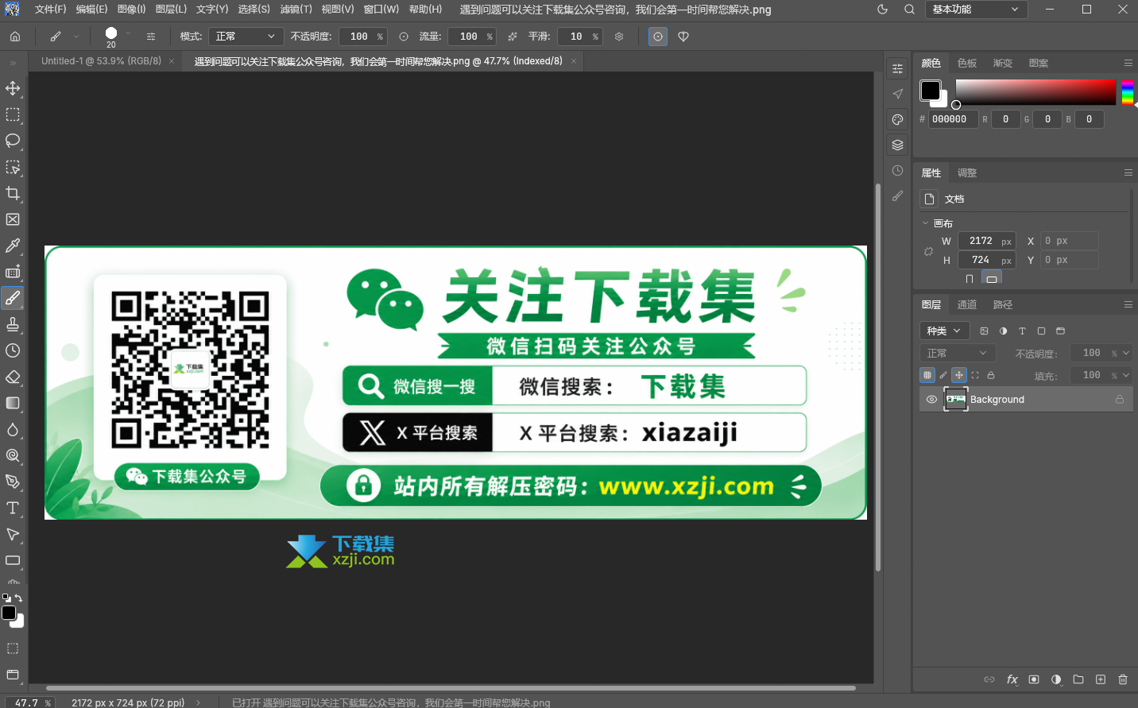Switch to the 通道 tab
1138x708 pixels.
click(967, 304)
